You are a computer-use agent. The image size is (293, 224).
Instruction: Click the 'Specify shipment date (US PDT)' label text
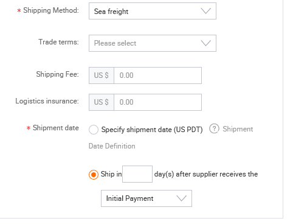(152, 130)
